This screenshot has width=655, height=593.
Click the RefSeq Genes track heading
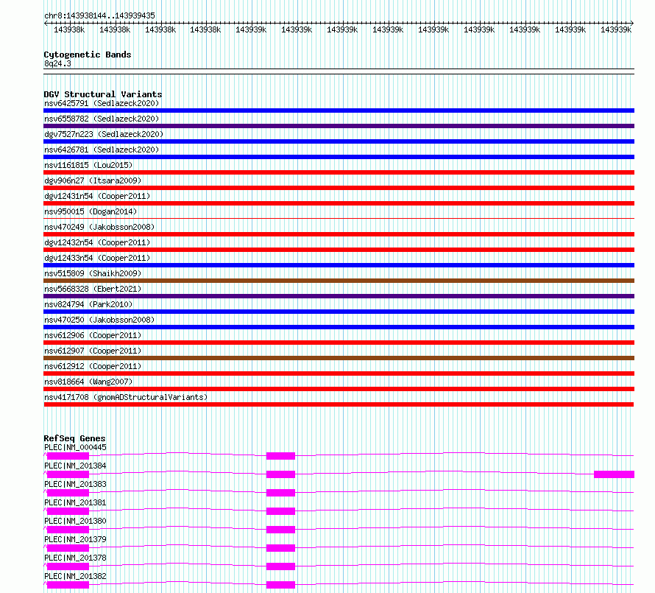[x=74, y=438]
